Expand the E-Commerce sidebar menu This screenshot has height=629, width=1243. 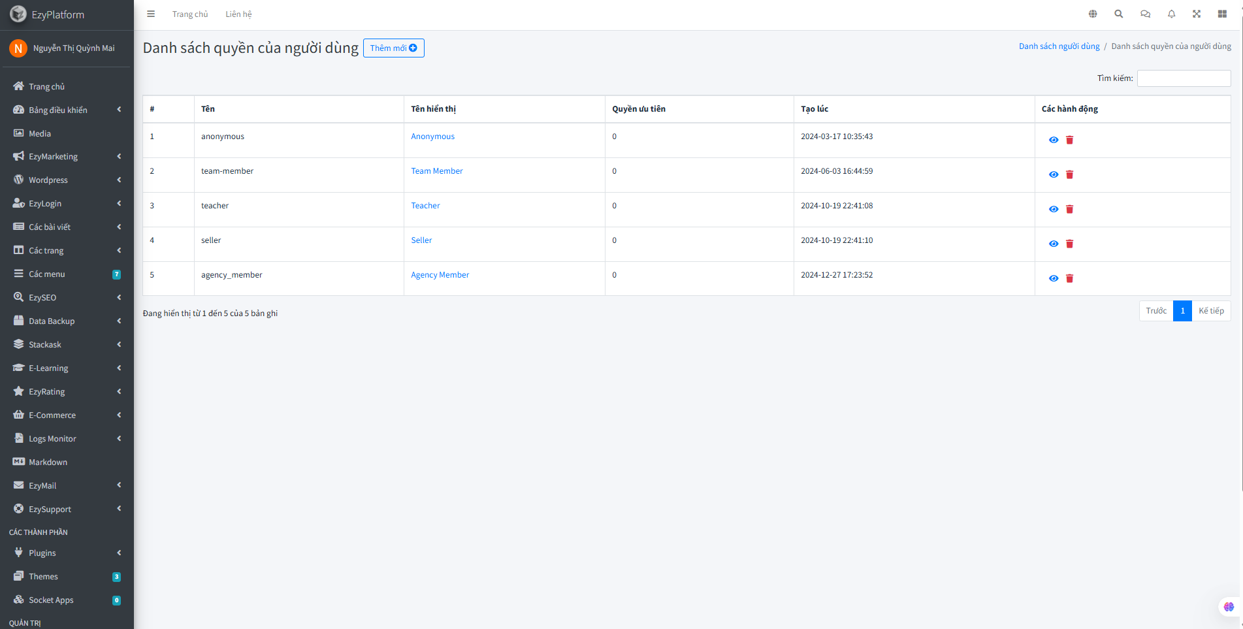[67, 415]
